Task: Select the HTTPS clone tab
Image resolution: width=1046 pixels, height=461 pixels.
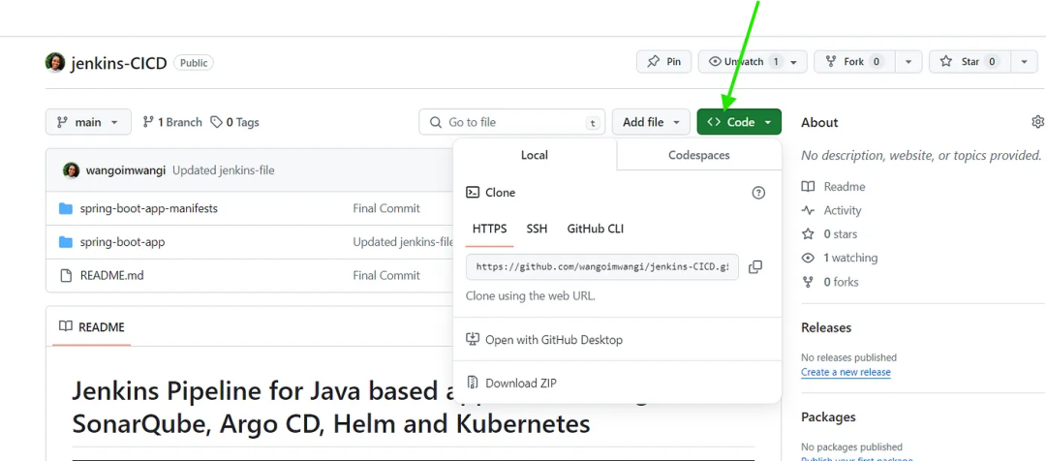Action: point(490,229)
